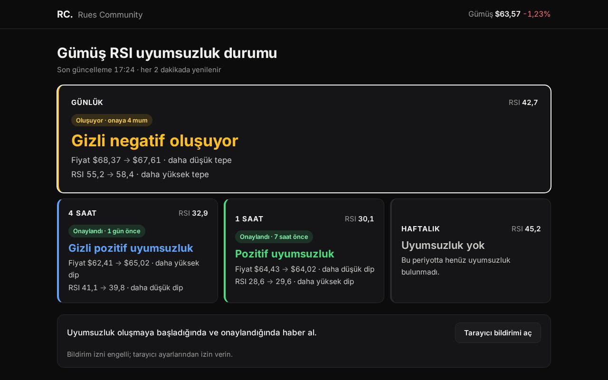Click the Gümüş RSI uyumsuzluk durumu heading
608x380 pixels.
tap(167, 53)
